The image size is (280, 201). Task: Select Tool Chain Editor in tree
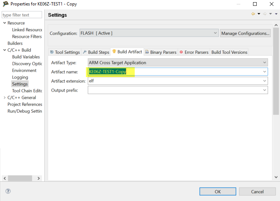[x=27, y=91]
